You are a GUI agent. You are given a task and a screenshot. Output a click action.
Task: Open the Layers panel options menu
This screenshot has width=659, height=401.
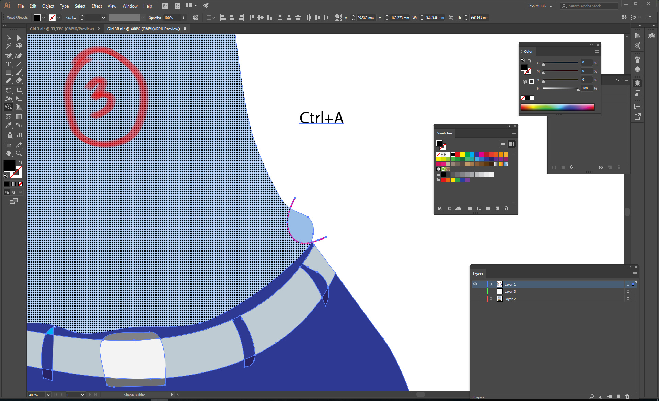coord(635,274)
